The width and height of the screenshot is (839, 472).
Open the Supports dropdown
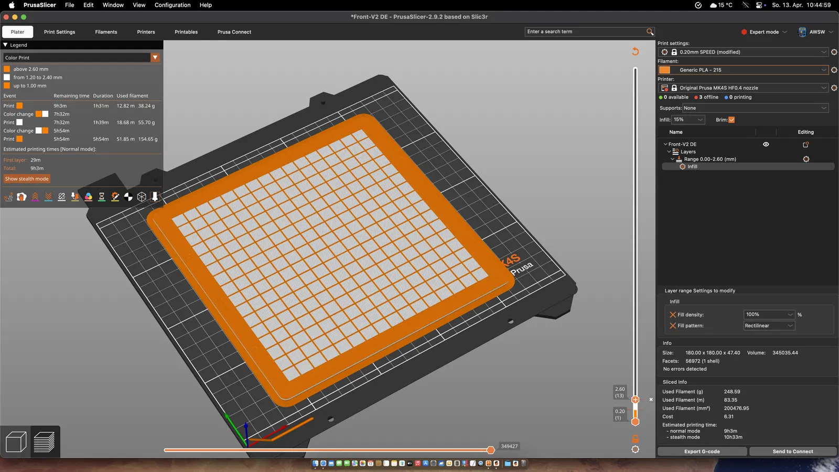pos(755,108)
